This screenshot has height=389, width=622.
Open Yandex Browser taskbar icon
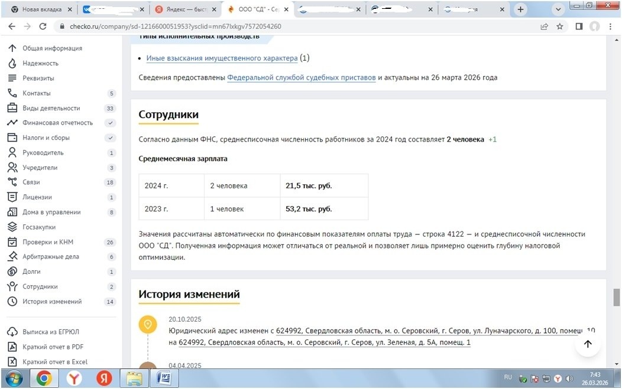click(x=74, y=378)
